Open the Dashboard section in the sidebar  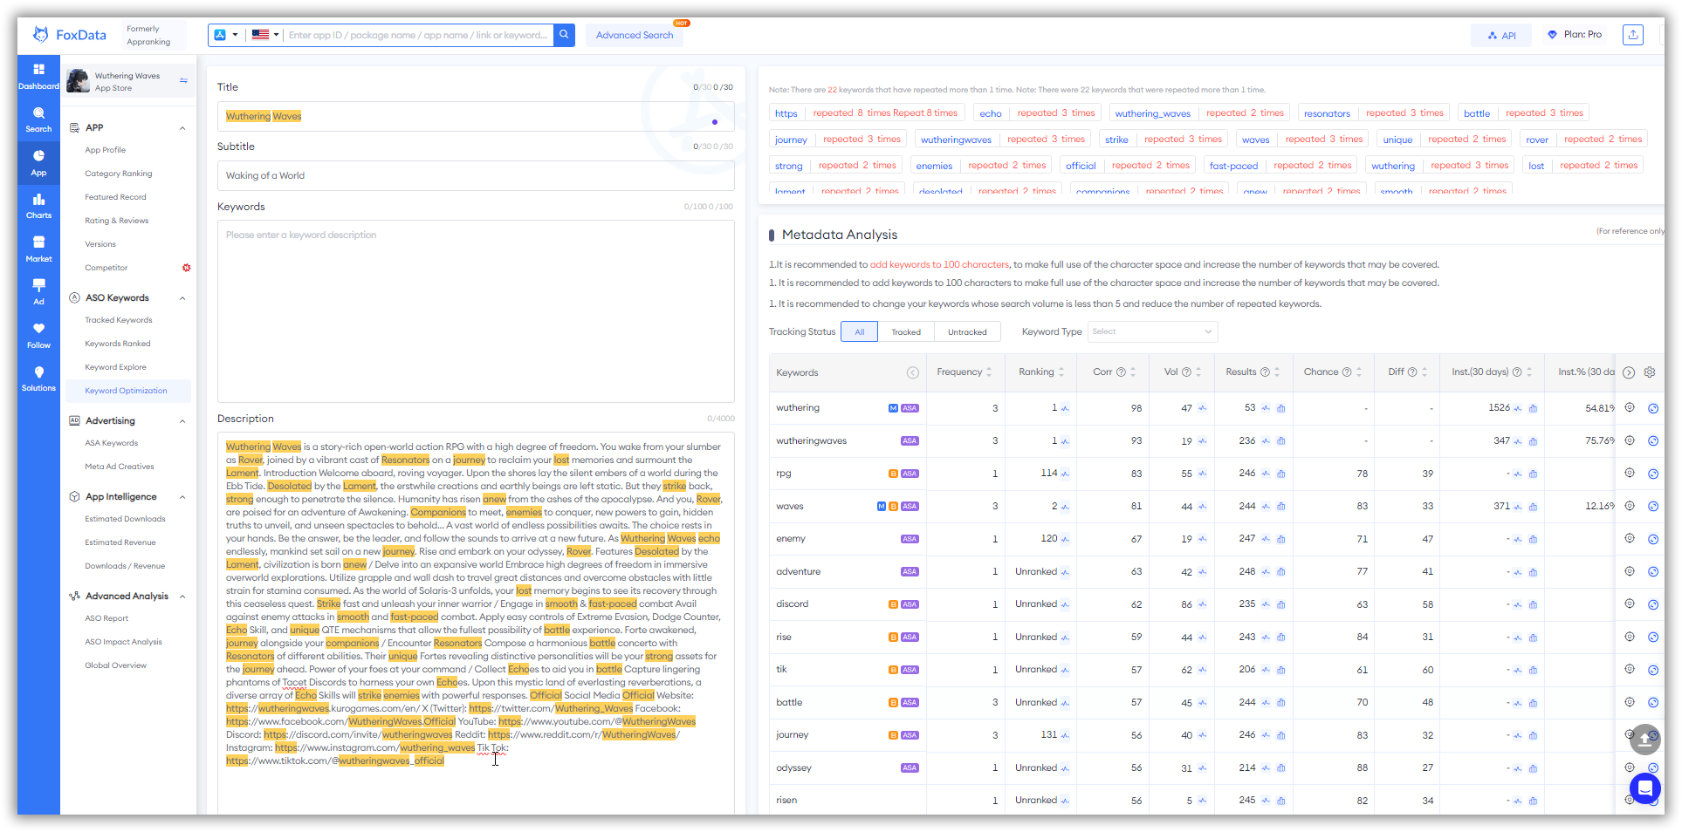(38, 76)
